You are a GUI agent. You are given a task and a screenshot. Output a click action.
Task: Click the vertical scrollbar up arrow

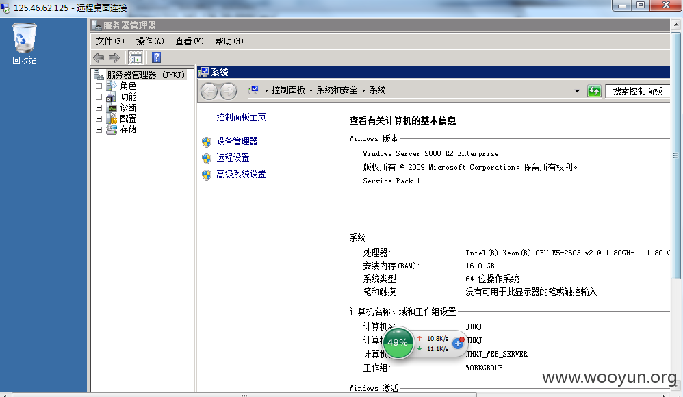[675, 25]
